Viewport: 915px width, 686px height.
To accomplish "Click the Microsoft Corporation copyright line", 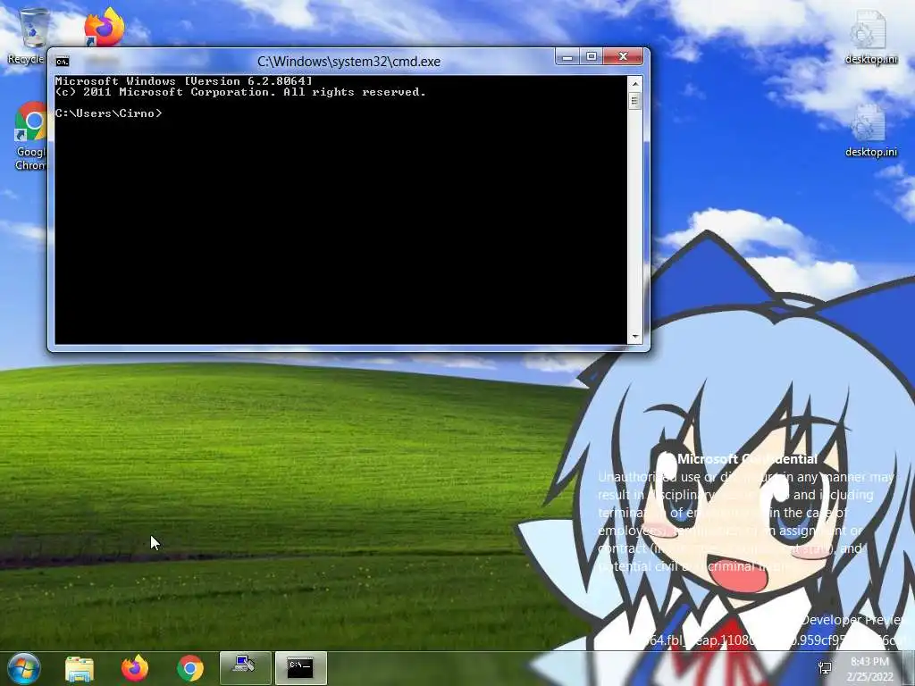I will pos(240,92).
